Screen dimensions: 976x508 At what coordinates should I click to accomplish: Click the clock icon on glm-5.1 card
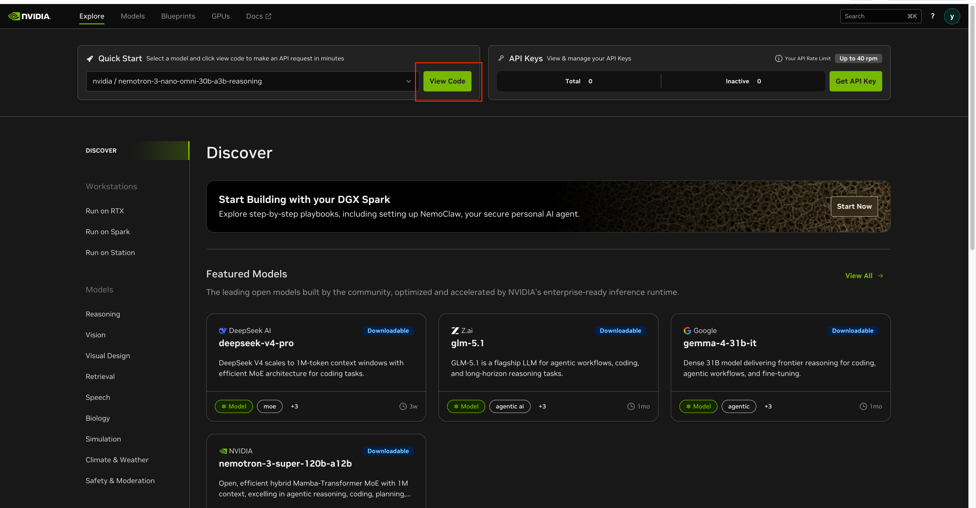coord(631,406)
